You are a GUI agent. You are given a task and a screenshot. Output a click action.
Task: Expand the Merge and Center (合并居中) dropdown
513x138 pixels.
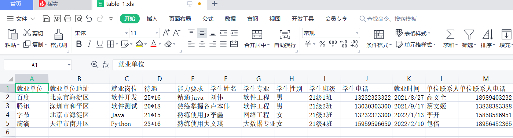point(268,45)
